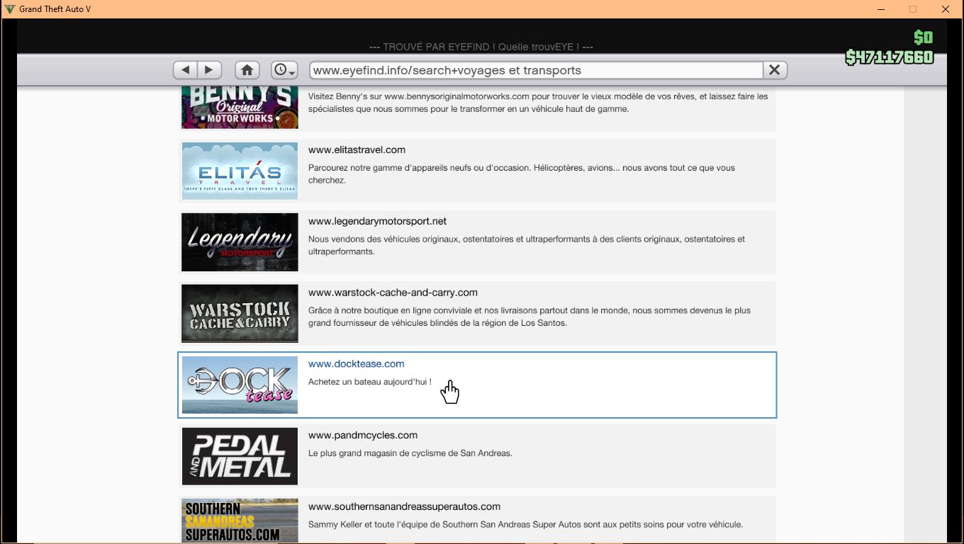Screen dimensions: 964x544
Task: Open the Pedal and Metal logo
Action: [240, 456]
